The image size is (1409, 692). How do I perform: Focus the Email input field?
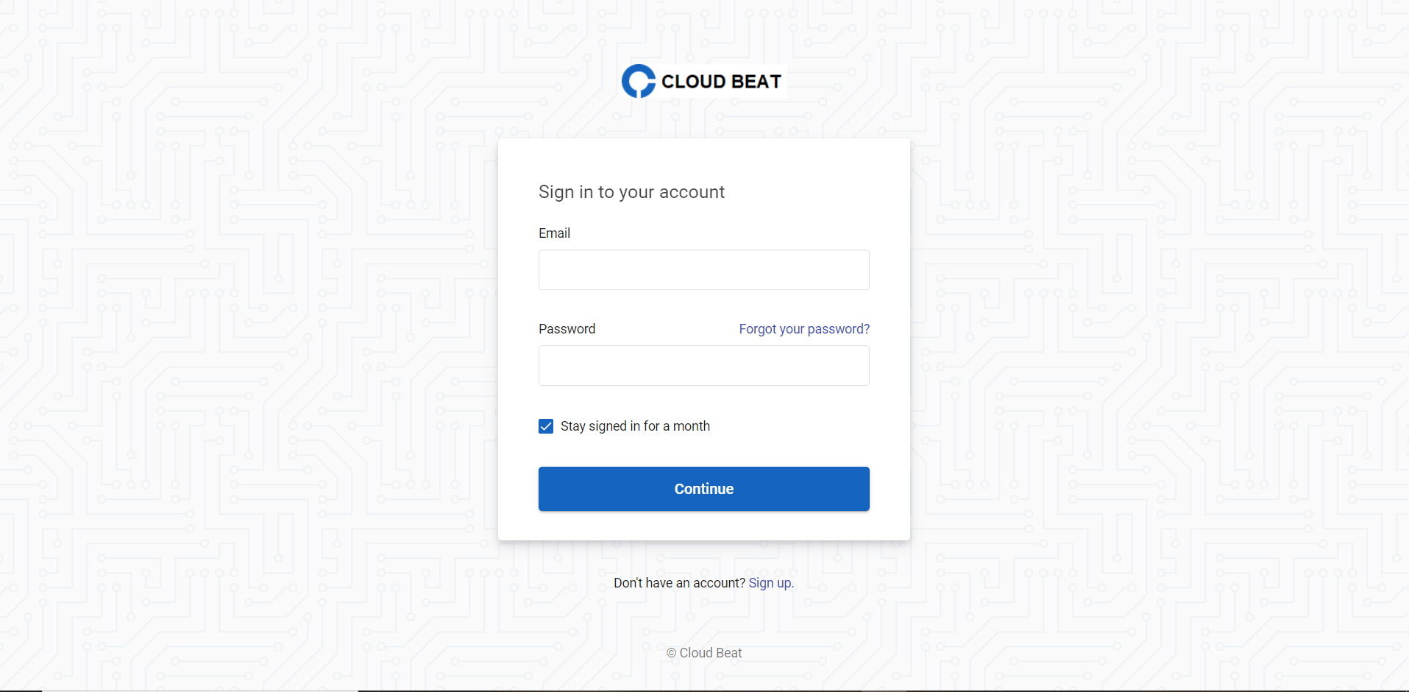click(x=703, y=269)
